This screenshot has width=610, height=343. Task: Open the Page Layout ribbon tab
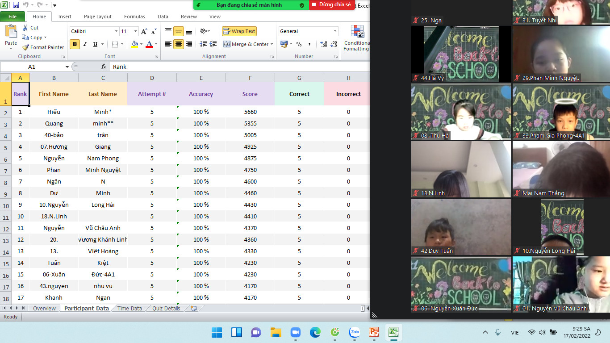(98, 17)
